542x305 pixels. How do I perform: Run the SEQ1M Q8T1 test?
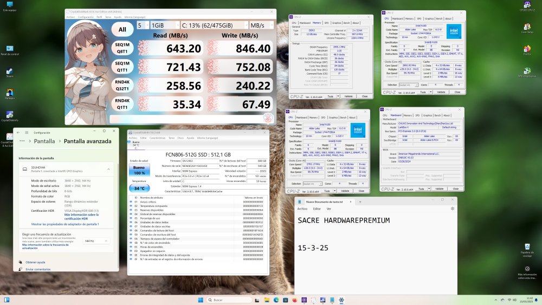tap(122, 48)
